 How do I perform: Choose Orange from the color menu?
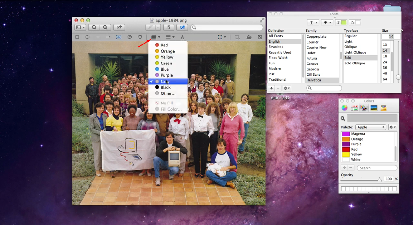pyautogui.click(x=168, y=51)
